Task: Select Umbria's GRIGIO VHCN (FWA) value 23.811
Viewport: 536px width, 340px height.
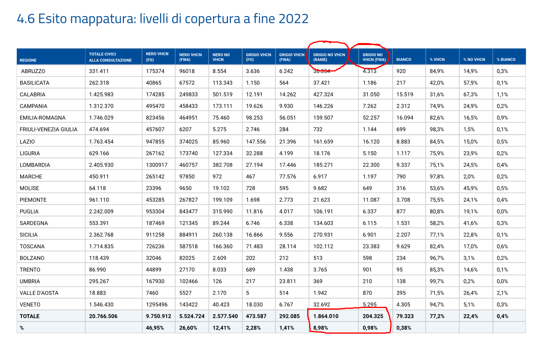Action: [288, 282]
